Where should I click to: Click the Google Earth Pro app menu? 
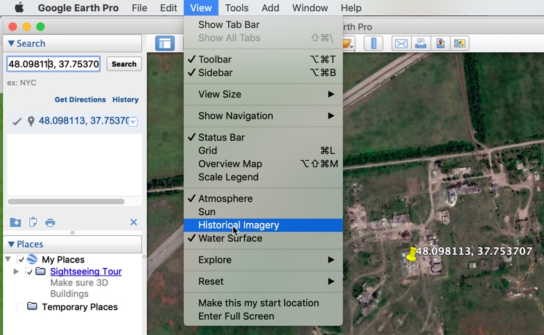point(78,8)
